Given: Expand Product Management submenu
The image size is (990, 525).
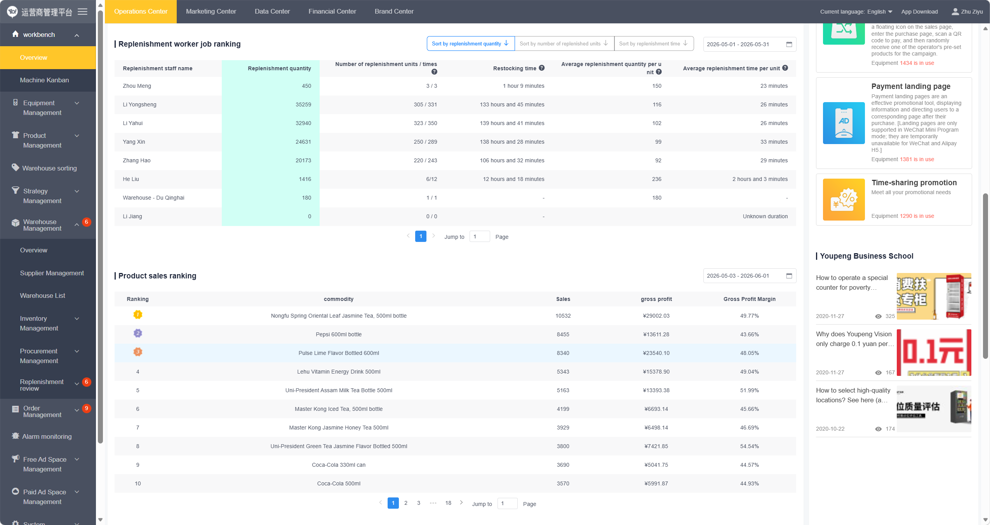Looking at the screenshot, I should click(x=77, y=136).
